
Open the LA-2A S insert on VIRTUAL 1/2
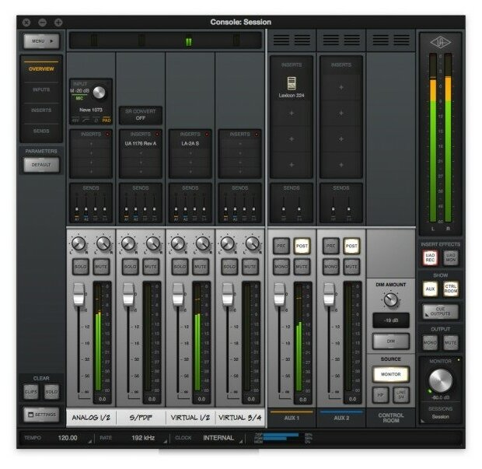tap(190, 143)
